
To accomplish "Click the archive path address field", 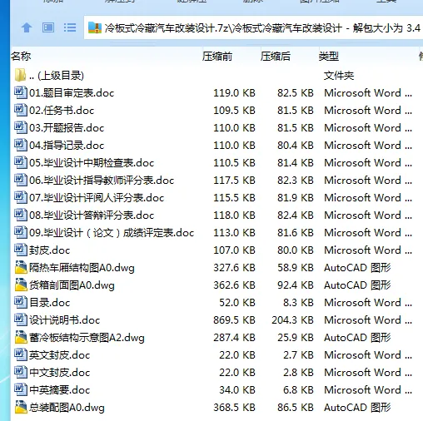I will 254,27.
